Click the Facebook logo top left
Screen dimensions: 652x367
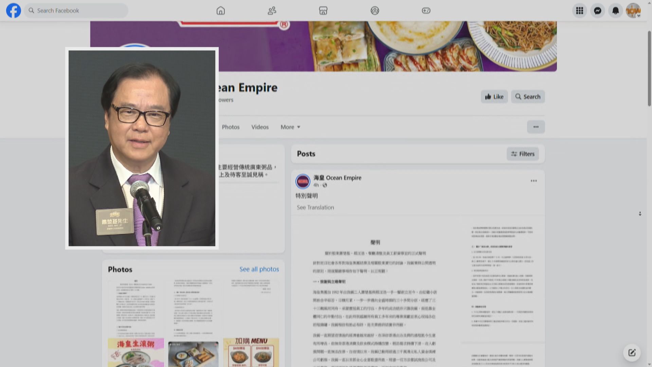click(13, 11)
